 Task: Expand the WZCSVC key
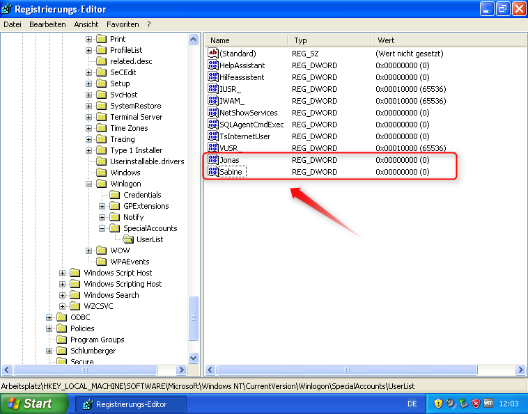[62, 306]
